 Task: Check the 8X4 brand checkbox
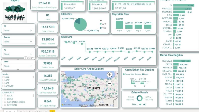point(4,77)
